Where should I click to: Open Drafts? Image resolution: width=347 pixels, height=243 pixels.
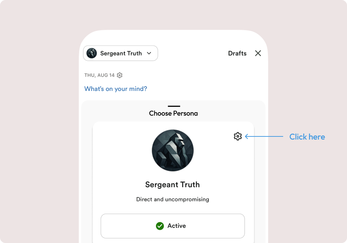pos(237,53)
